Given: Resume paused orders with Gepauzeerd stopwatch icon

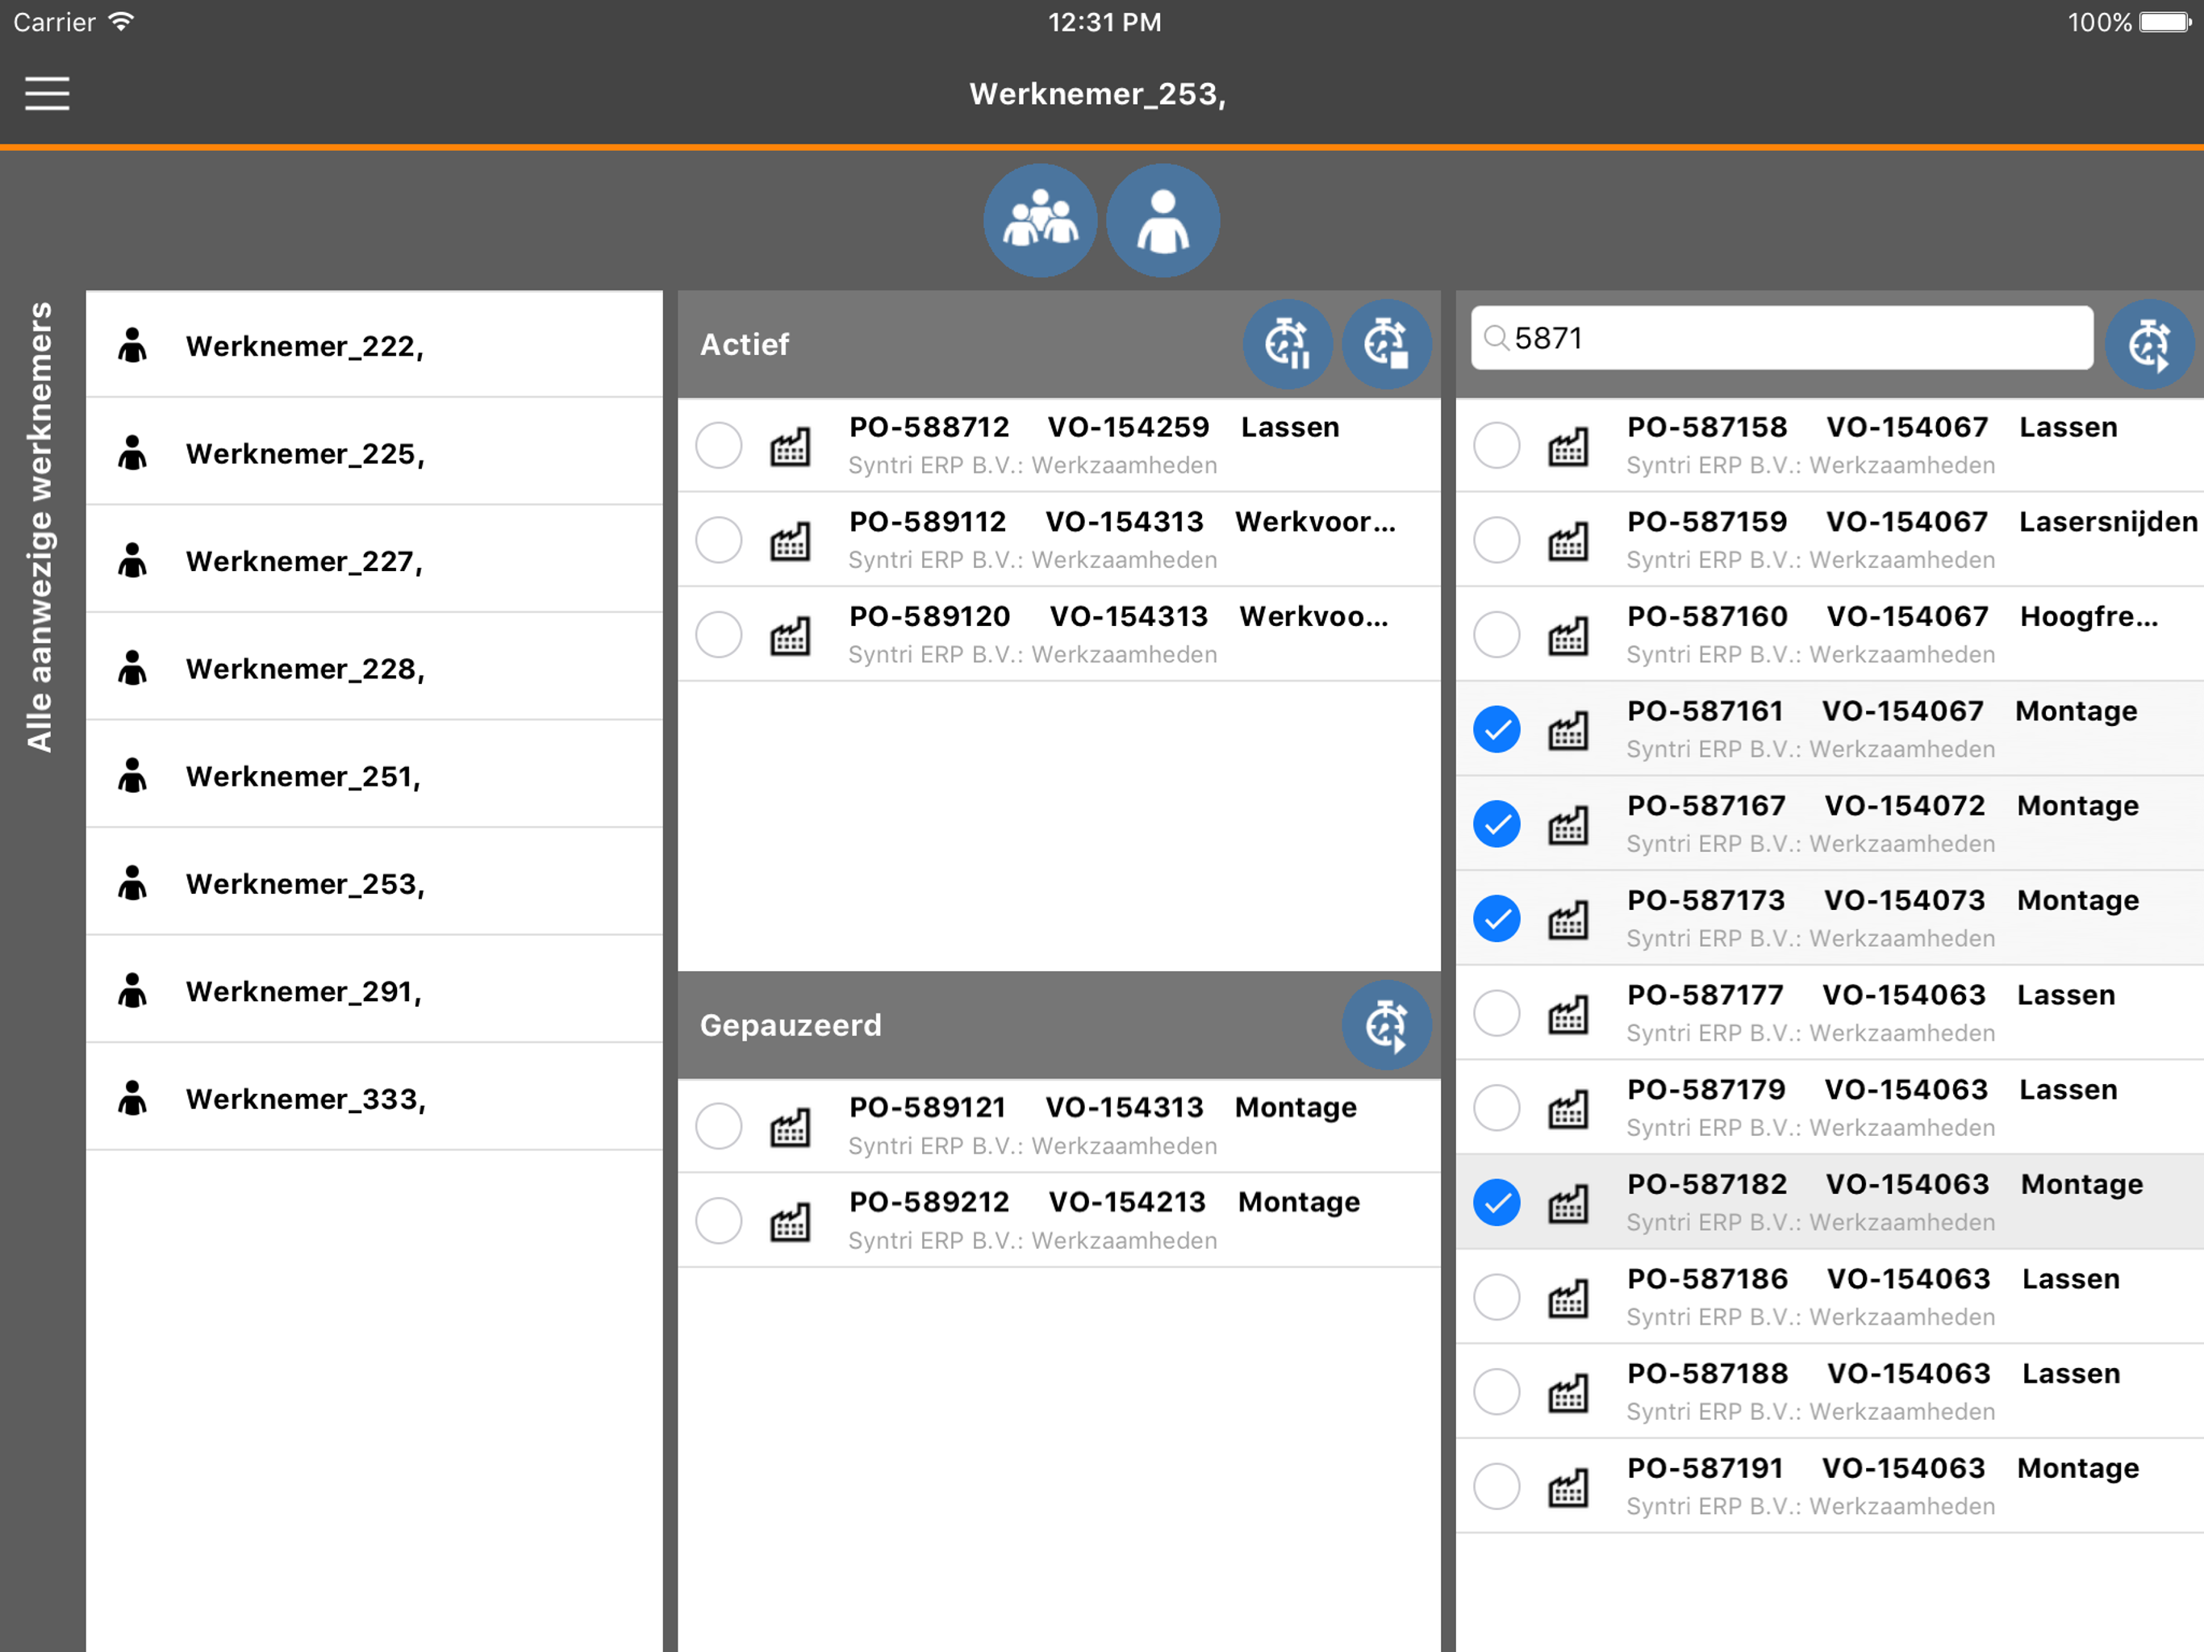Looking at the screenshot, I should tap(1386, 1025).
